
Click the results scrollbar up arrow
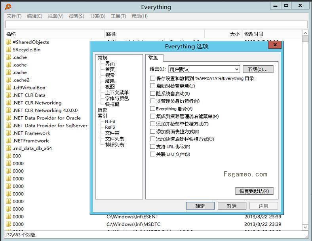(x=305, y=33)
